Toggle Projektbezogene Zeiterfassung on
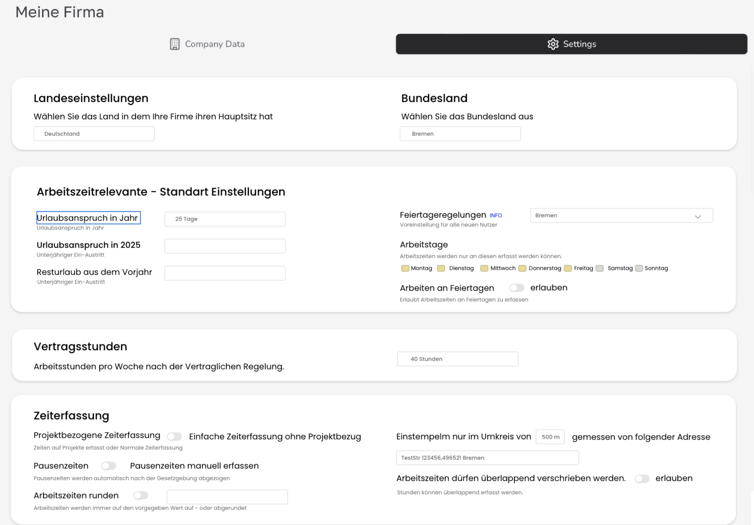The image size is (754, 525). 174,436
